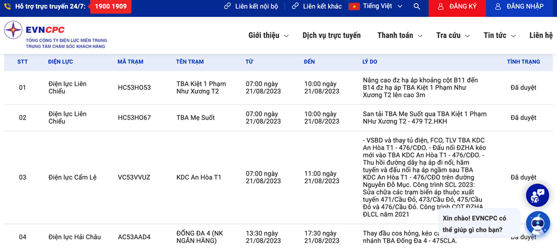This screenshot has width=557, height=248.
Task: Open the customer support chat icon
Action: [x=537, y=195]
